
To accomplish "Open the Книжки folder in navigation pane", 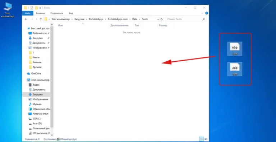I will 35,62.
